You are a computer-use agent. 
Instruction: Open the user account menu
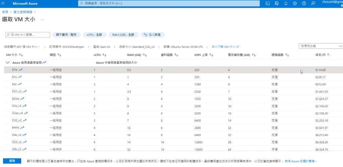coord(333,3)
